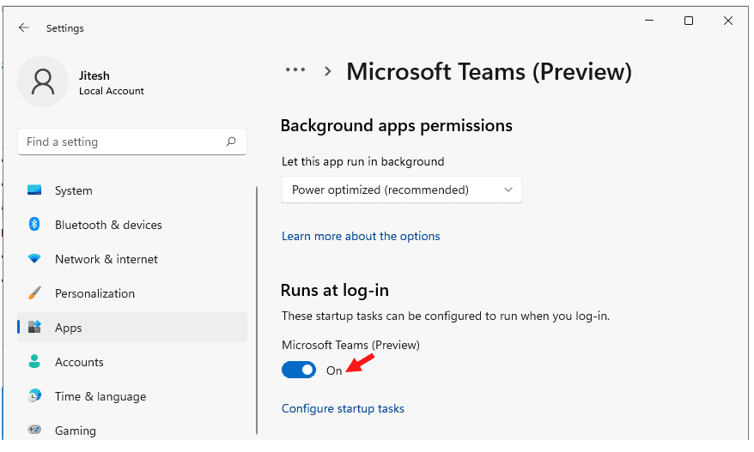The image size is (754, 452).
Task: Open Network & internet category
Action: tap(106, 259)
